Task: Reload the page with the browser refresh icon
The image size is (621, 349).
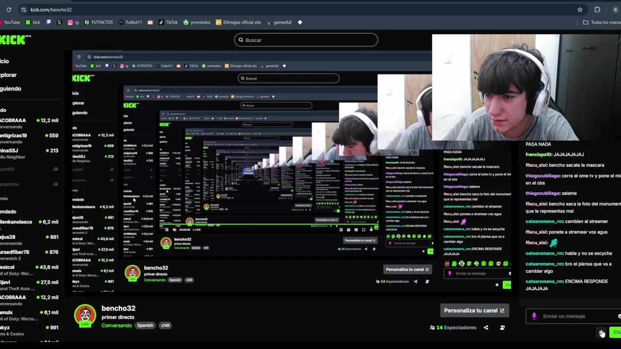Action: pos(9,10)
